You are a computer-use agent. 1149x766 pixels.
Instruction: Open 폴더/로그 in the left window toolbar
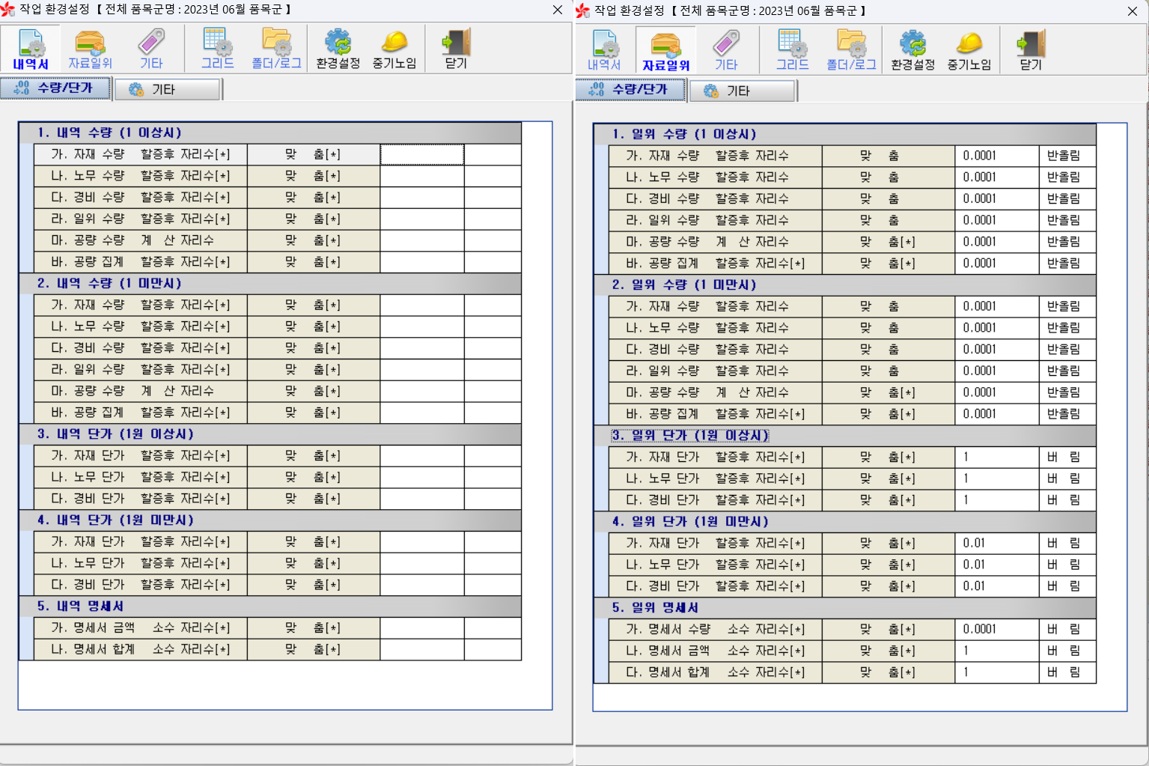click(x=276, y=49)
